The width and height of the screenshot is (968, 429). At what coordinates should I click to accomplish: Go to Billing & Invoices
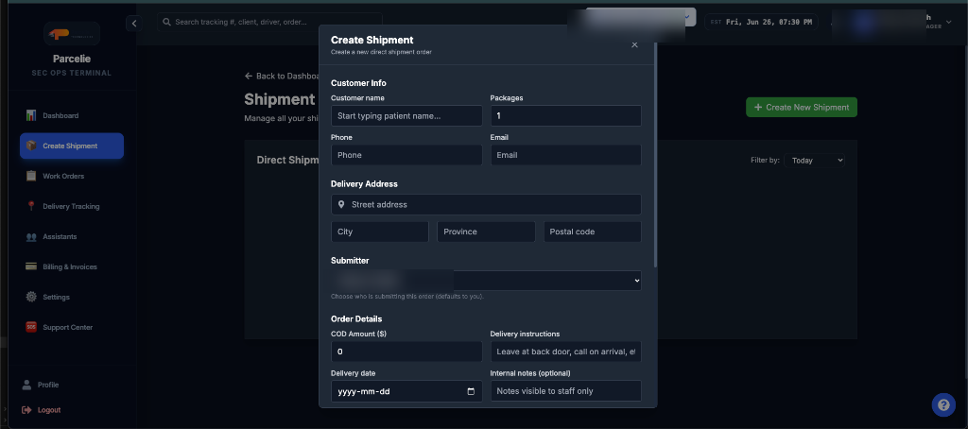[72, 266]
